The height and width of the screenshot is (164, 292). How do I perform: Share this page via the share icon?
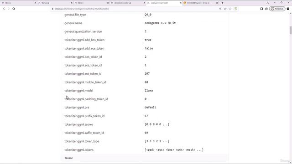pyautogui.click(x=225, y=9)
